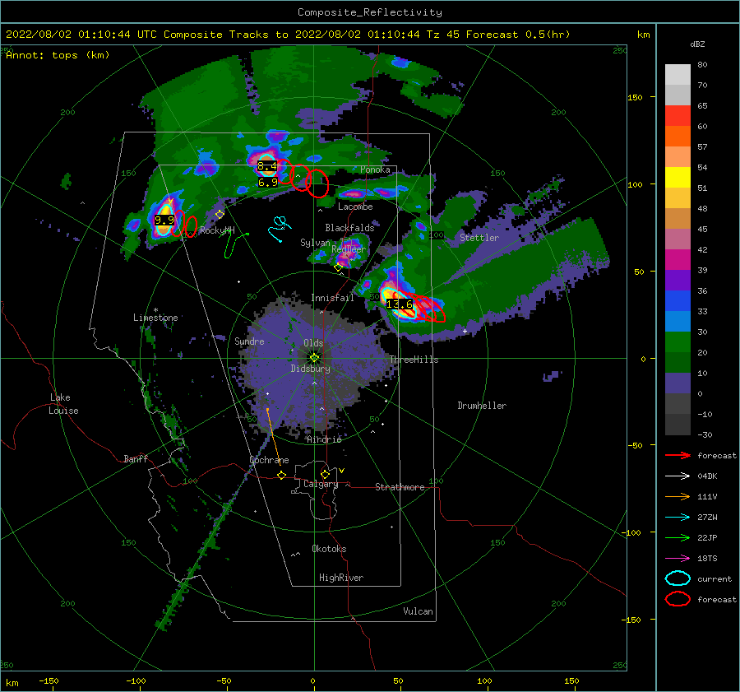Click the Lake Louise label
This screenshot has width=740, height=692.
63,404
